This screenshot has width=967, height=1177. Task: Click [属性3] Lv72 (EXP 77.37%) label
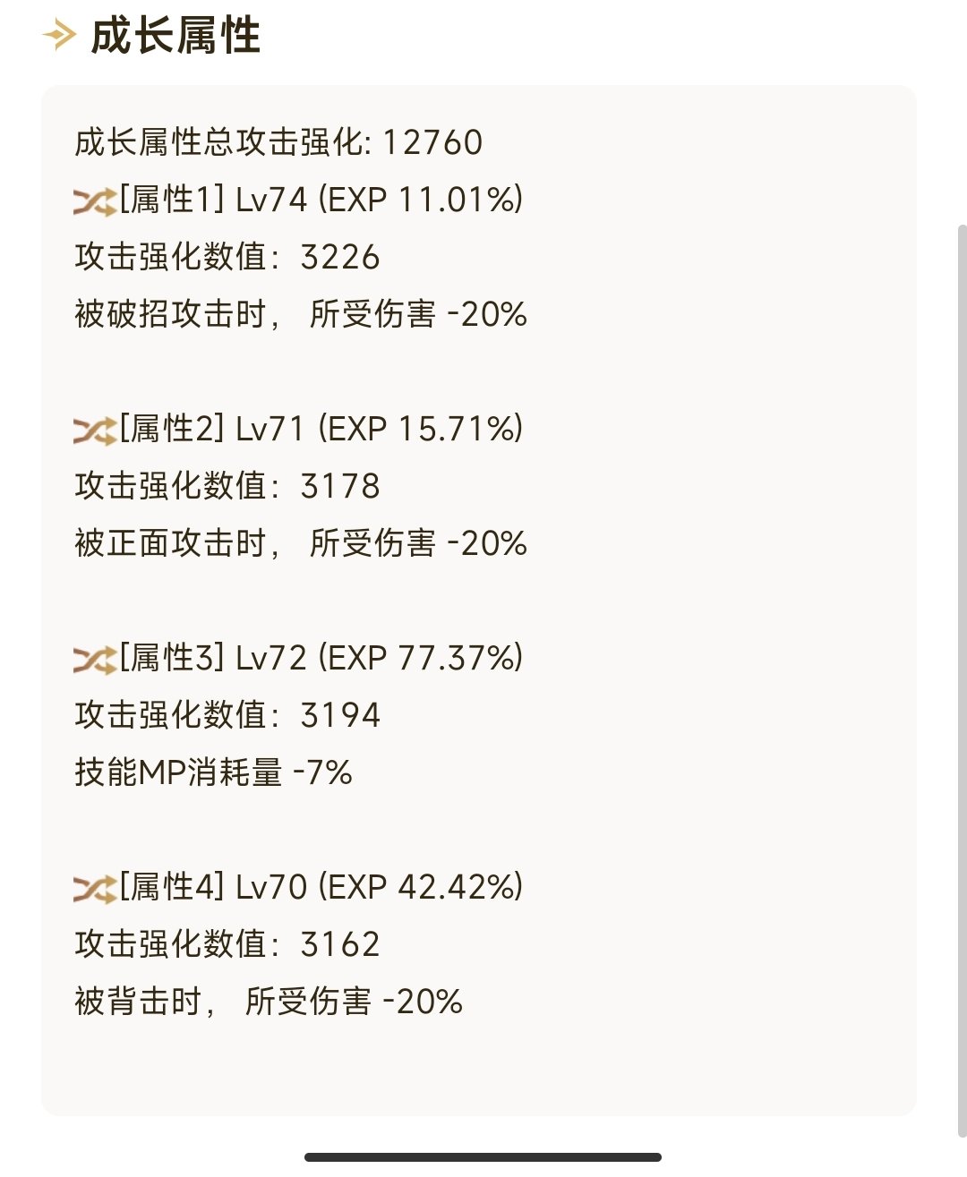coord(321,658)
